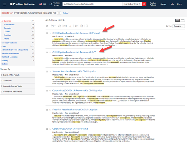Click the last document icon in toolbar
Screen dimensions: 187x144
87,26
